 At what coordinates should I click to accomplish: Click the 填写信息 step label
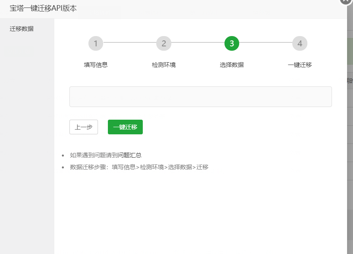[x=96, y=65]
